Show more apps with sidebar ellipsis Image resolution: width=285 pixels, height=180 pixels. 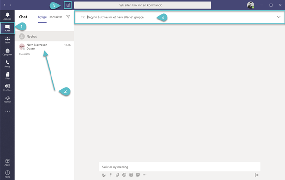8,111
